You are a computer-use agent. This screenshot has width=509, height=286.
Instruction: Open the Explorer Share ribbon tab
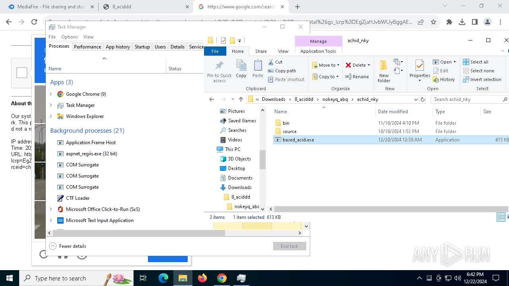[x=261, y=51]
